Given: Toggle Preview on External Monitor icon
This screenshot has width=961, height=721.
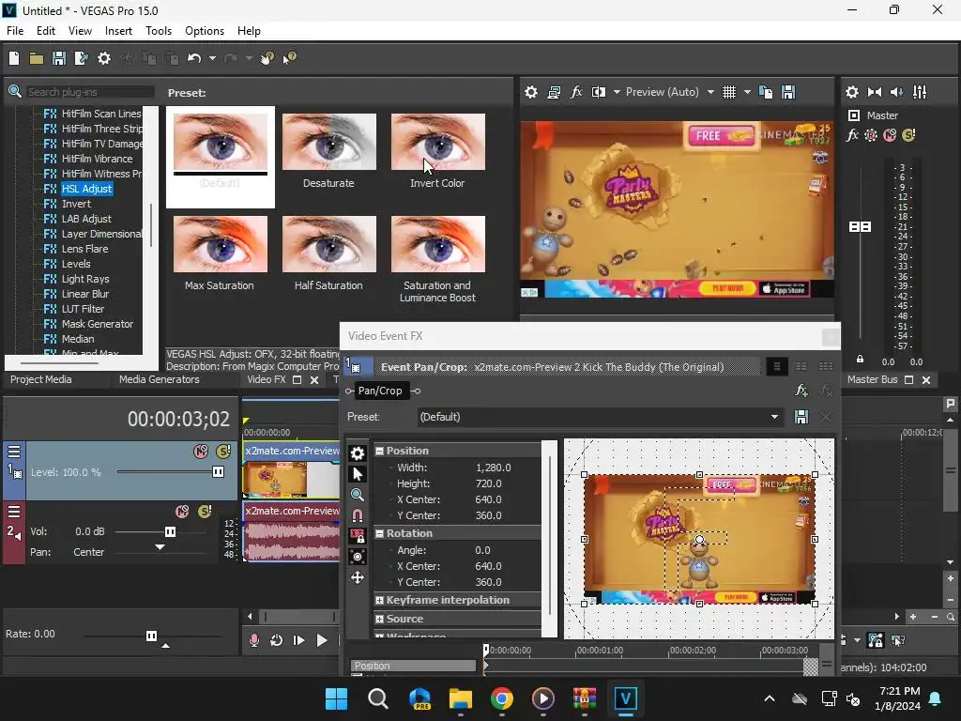Looking at the screenshot, I should coord(554,92).
